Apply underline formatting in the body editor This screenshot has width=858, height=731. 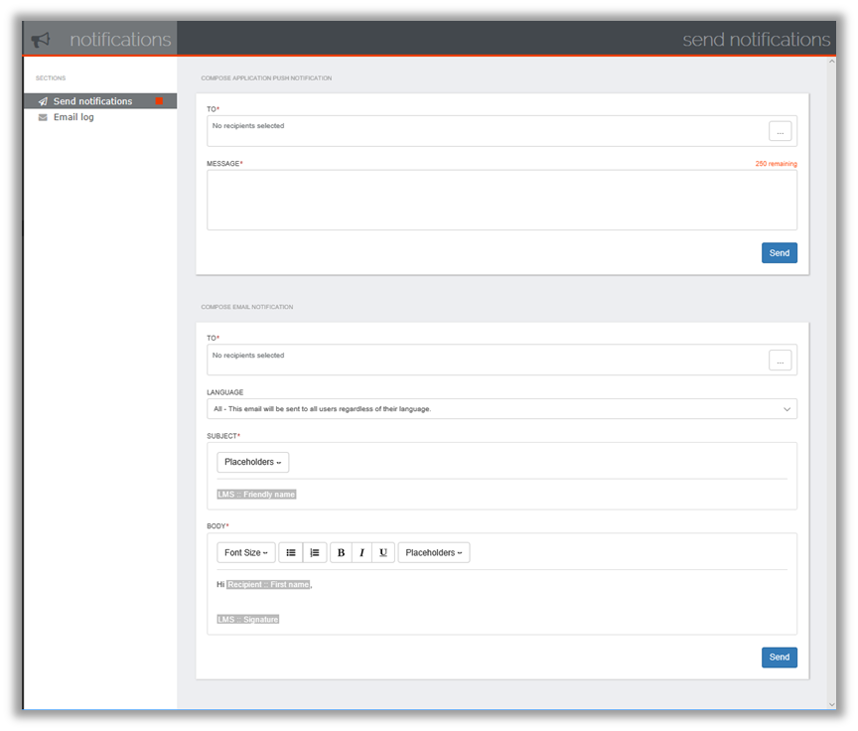(x=382, y=552)
